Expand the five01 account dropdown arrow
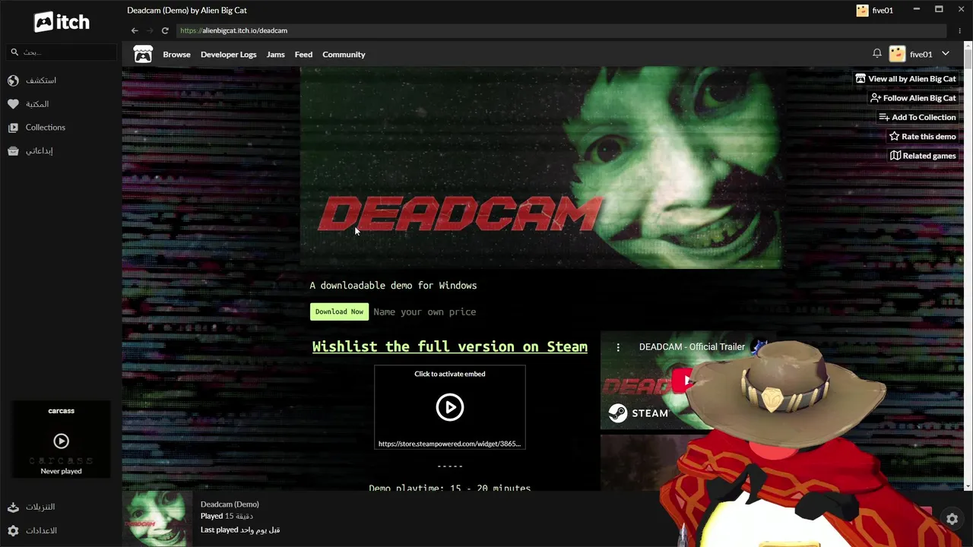This screenshot has width=973, height=547. (946, 54)
